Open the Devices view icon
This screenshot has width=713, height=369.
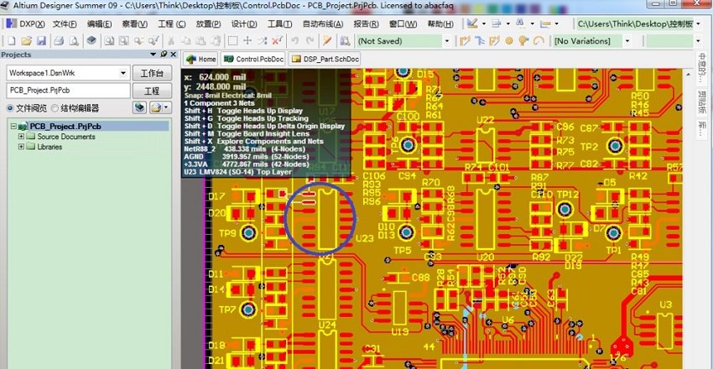[x=91, y=40]
